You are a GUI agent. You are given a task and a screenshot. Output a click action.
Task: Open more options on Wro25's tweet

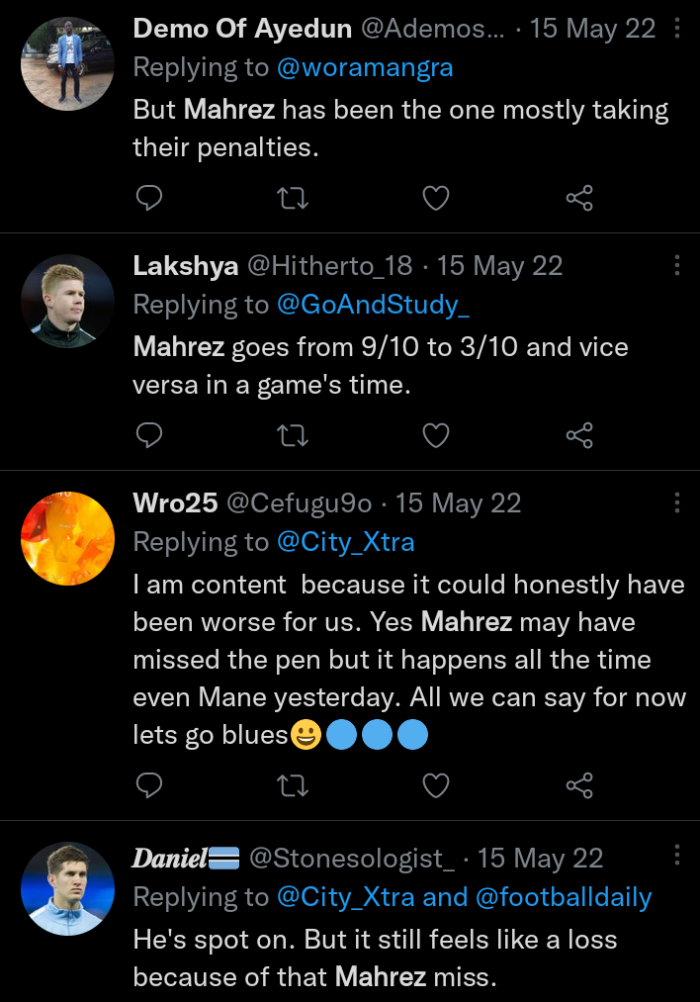(677, 502)
